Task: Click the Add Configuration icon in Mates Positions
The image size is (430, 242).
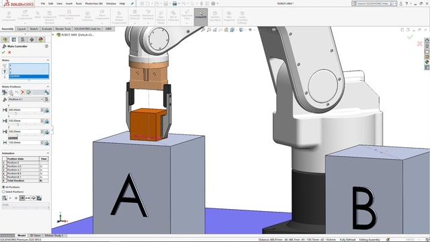Action: [x=28, y=93]
